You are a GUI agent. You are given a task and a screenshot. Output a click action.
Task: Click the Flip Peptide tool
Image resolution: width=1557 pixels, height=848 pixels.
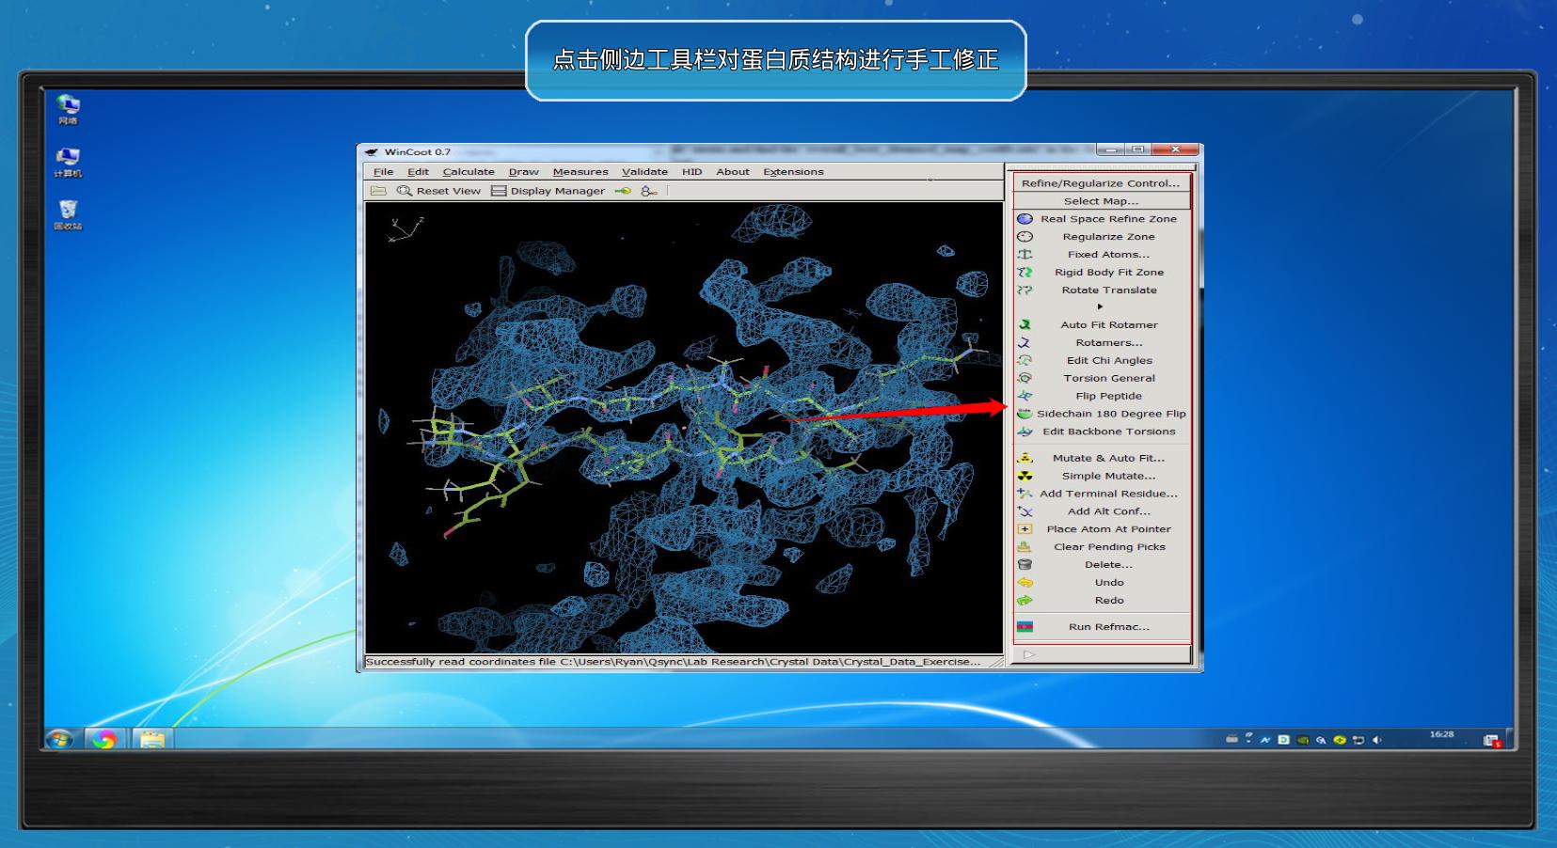click(x=1108, y=397)
